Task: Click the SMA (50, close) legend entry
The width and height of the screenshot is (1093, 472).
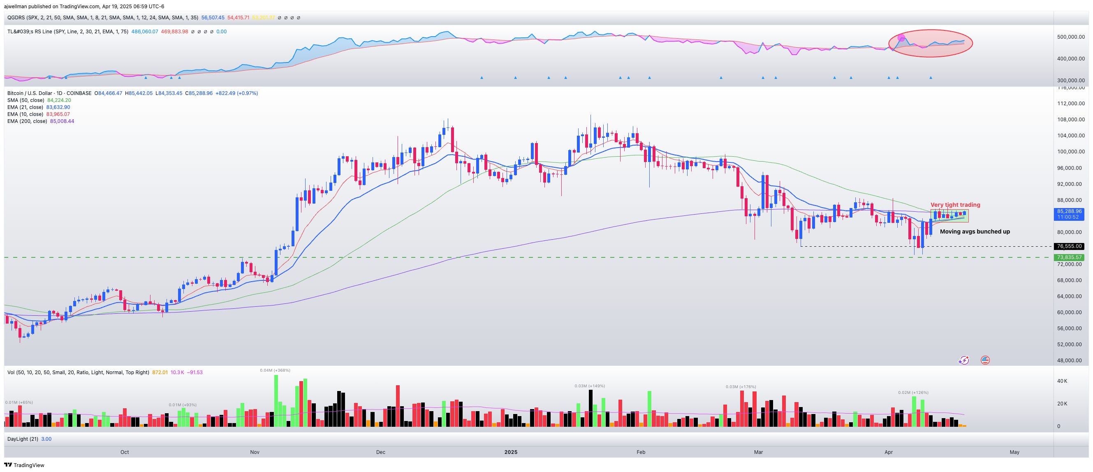Action: tap(25, 100)
